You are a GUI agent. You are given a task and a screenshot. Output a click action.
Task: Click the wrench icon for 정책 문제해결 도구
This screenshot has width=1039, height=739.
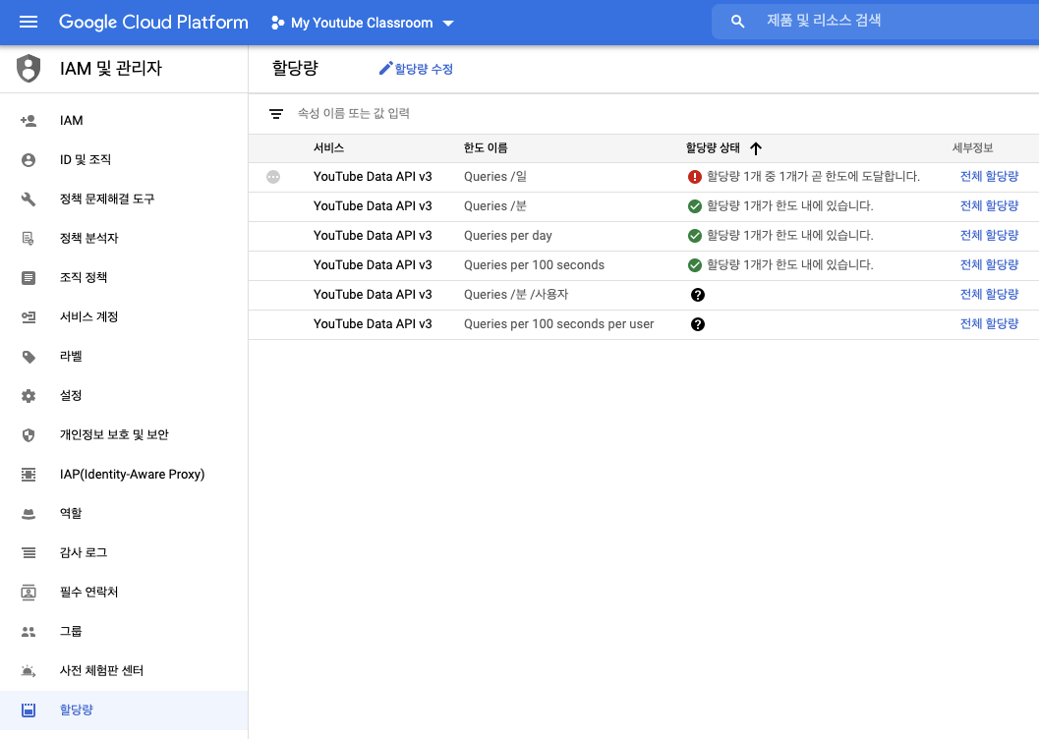point(29,199)
